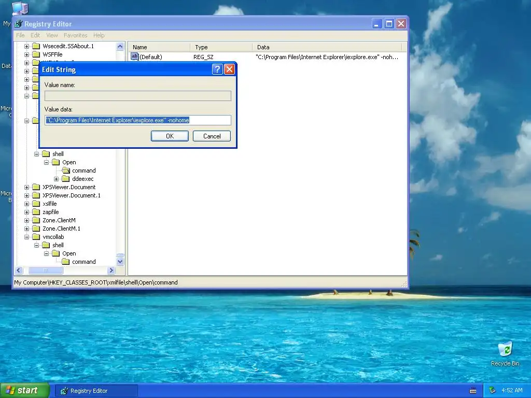Click the tree horizontal scroll right arrow
This screenshot has height=398, width=531.
point(111,270)
